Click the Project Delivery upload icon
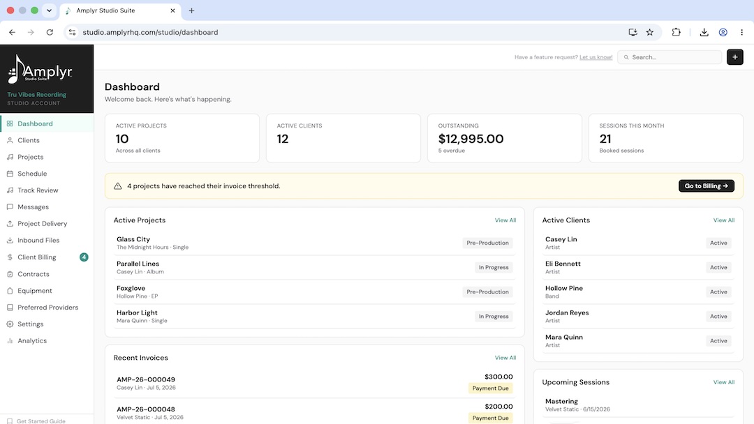 (x=10, y=223)
